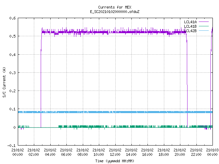Click the 14:00 x-axis time label
This screenshot has width=219, height=164.
131,154
